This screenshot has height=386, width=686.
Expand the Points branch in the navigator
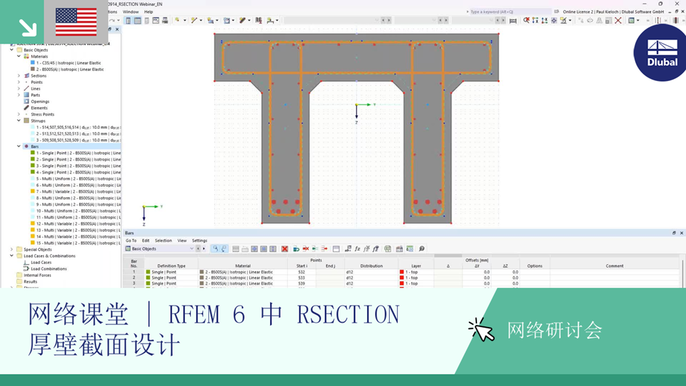pos(18,82)
